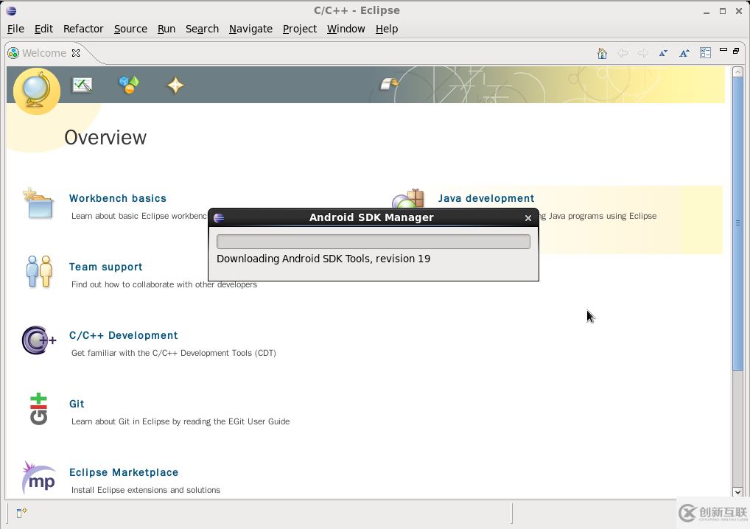Open the Workbench basics link
This screenshot has height=529, width=750.
[x=118, y=198]
